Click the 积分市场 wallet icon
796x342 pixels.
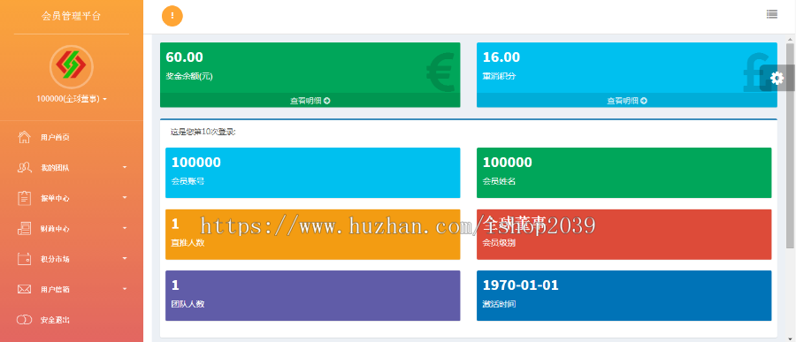tap(24, 259)
